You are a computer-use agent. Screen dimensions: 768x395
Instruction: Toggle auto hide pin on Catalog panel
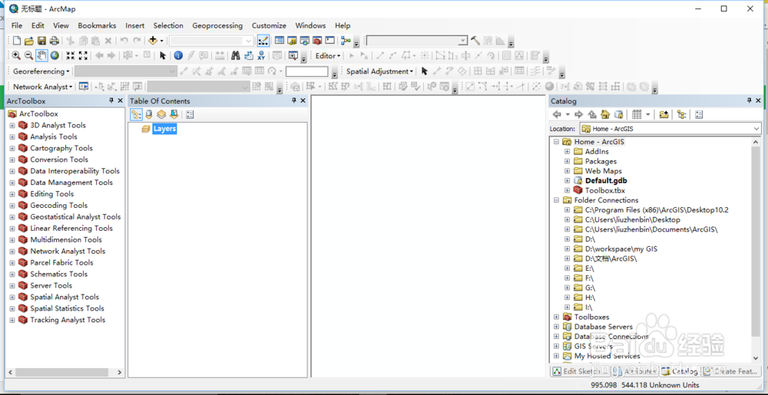pyautogui.click(x=750, y=100)
